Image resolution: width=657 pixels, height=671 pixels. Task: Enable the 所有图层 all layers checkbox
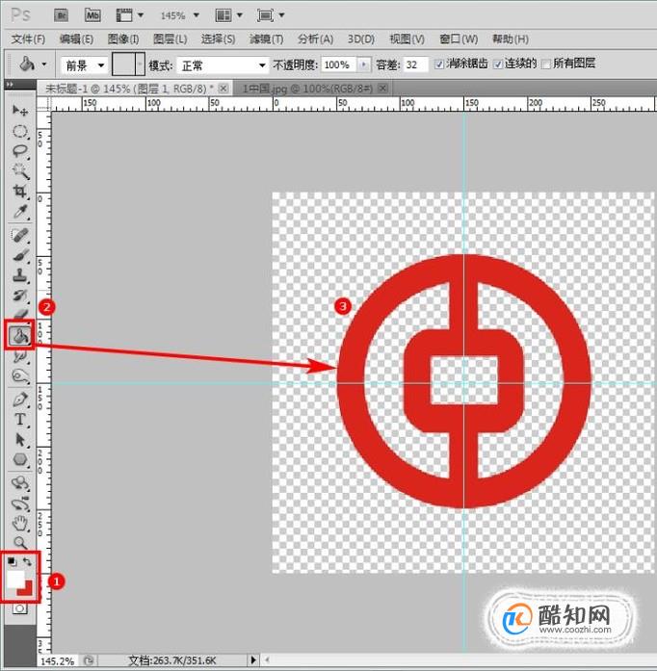[x=546, y=65]
